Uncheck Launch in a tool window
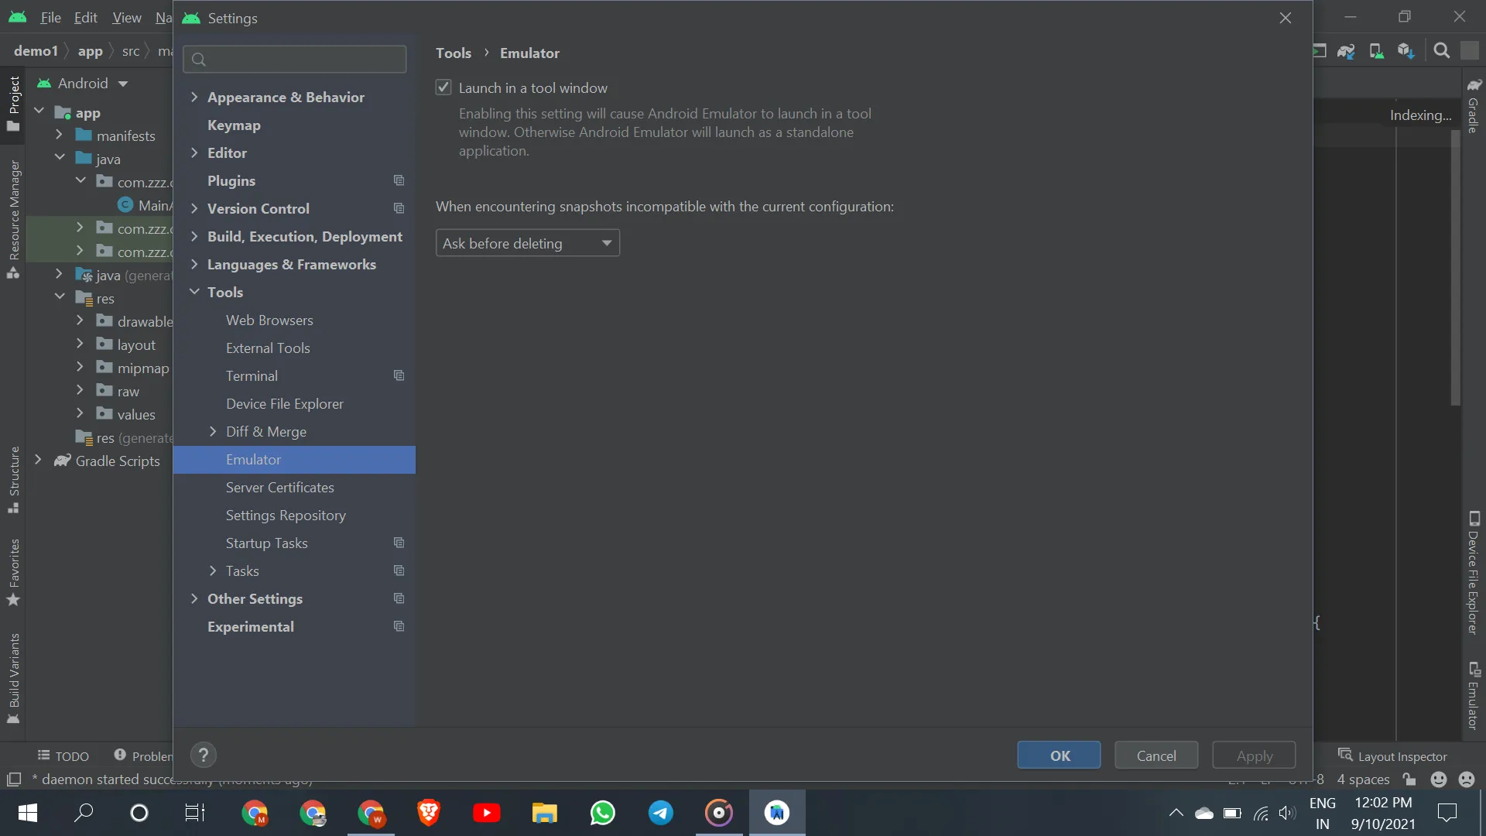1486x836 pixels. (x=443, y=87)
